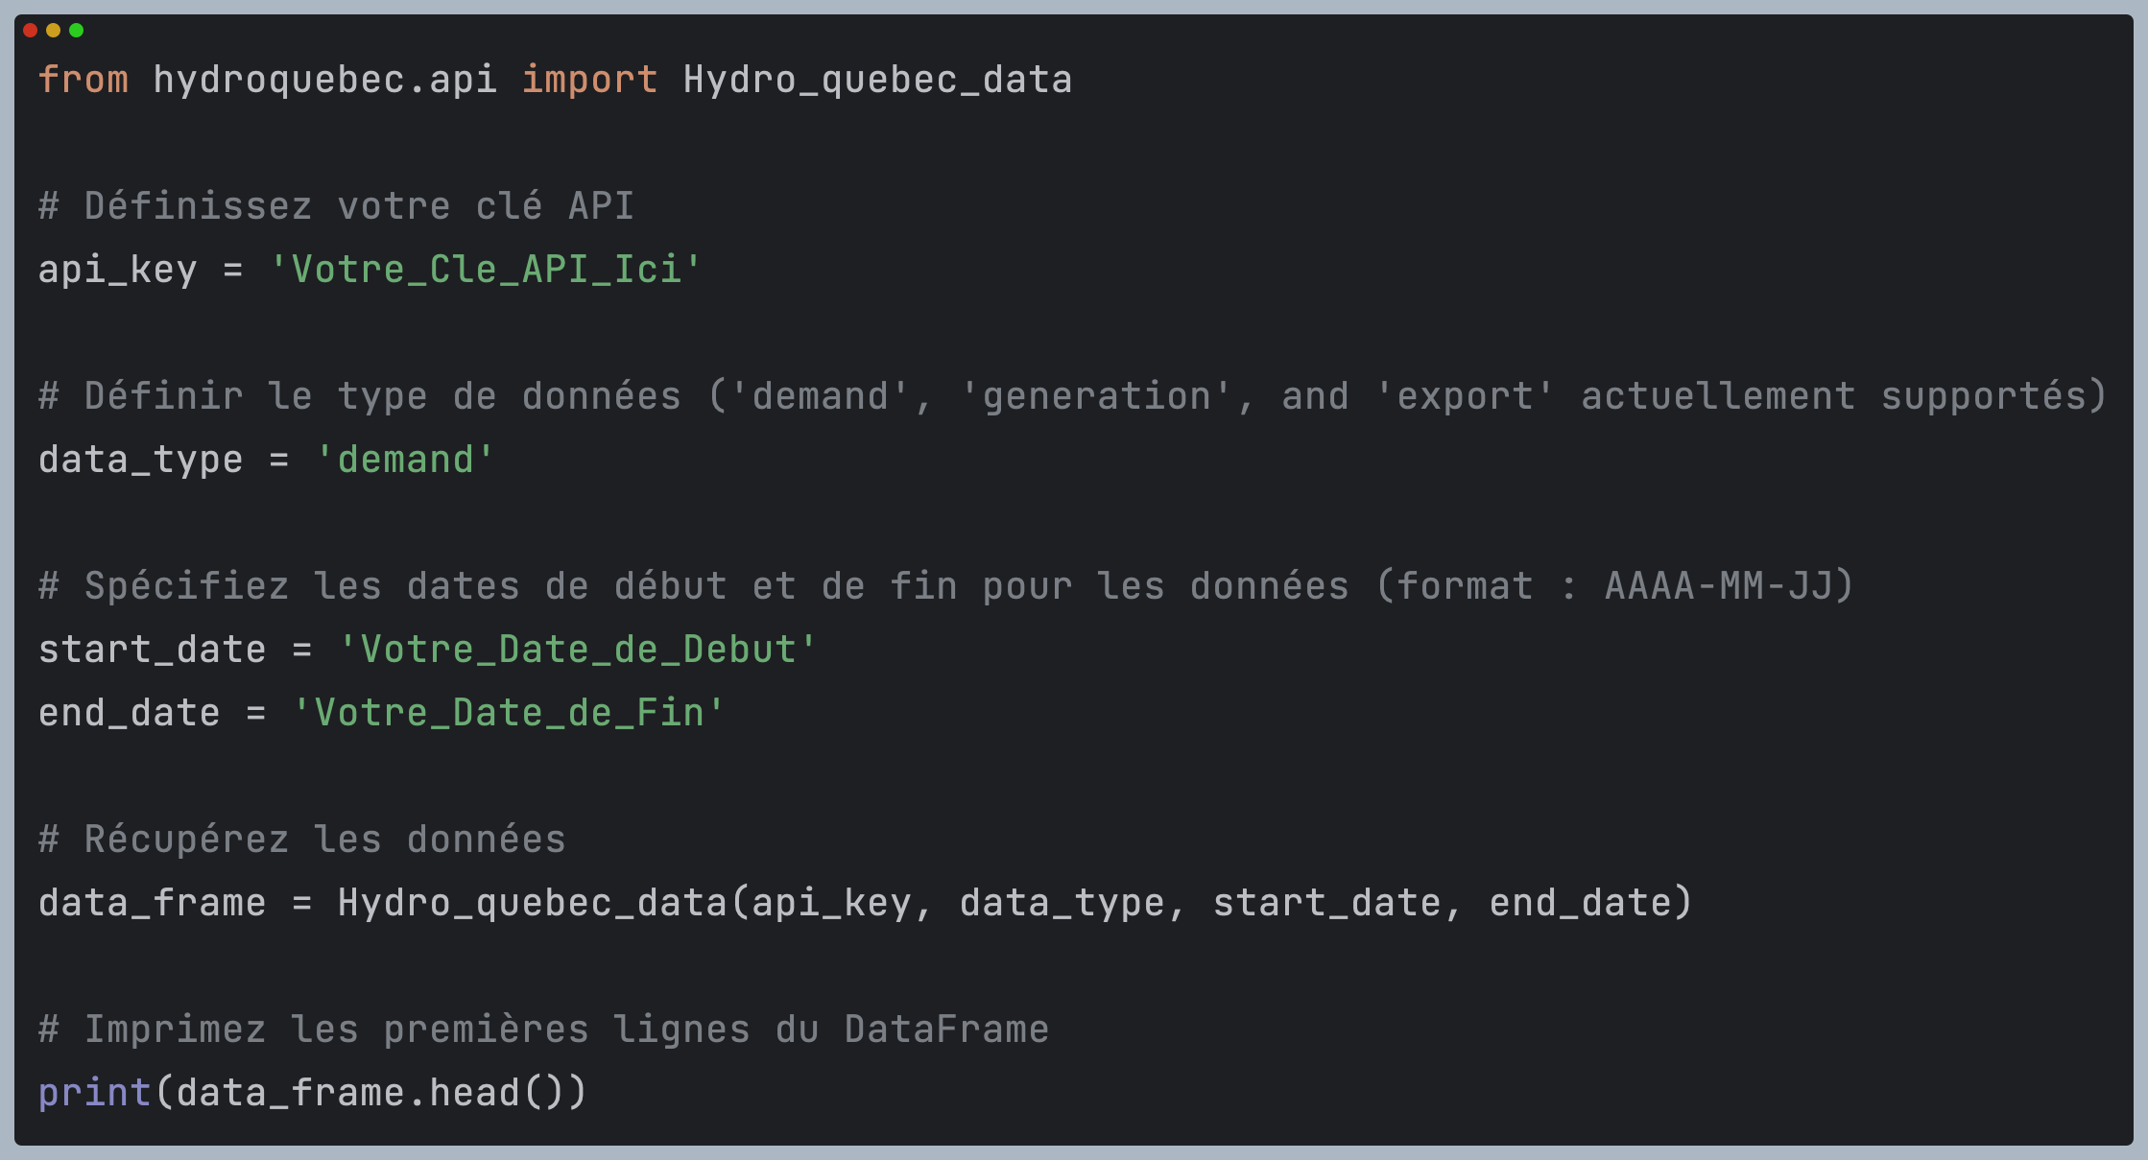Click the red close dot
This screenshot has height=1160, width=2148.
[30, 31]
